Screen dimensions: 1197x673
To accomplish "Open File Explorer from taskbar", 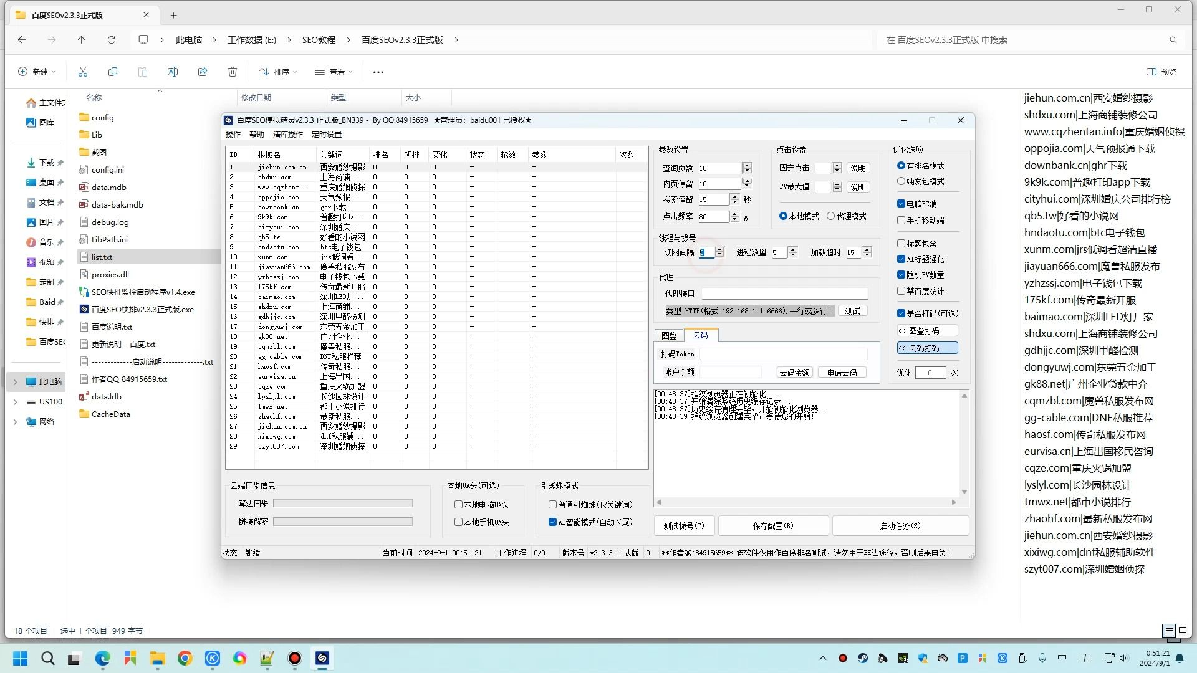I will [x=157, y=658].
